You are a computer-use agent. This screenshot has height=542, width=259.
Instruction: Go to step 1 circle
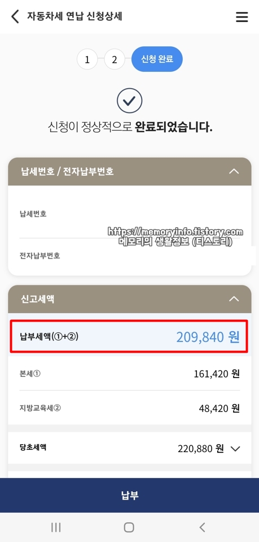click(x=87, y=59)
